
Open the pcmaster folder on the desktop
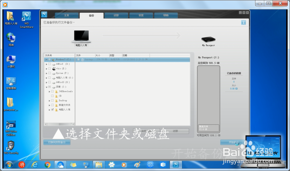(x=11, y=104)
